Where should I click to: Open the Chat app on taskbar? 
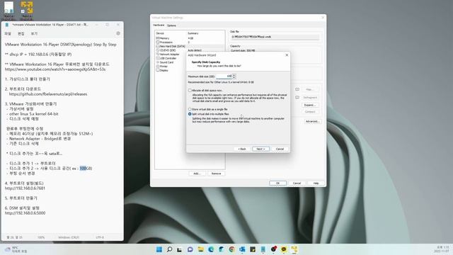click(x=190, y=249)
